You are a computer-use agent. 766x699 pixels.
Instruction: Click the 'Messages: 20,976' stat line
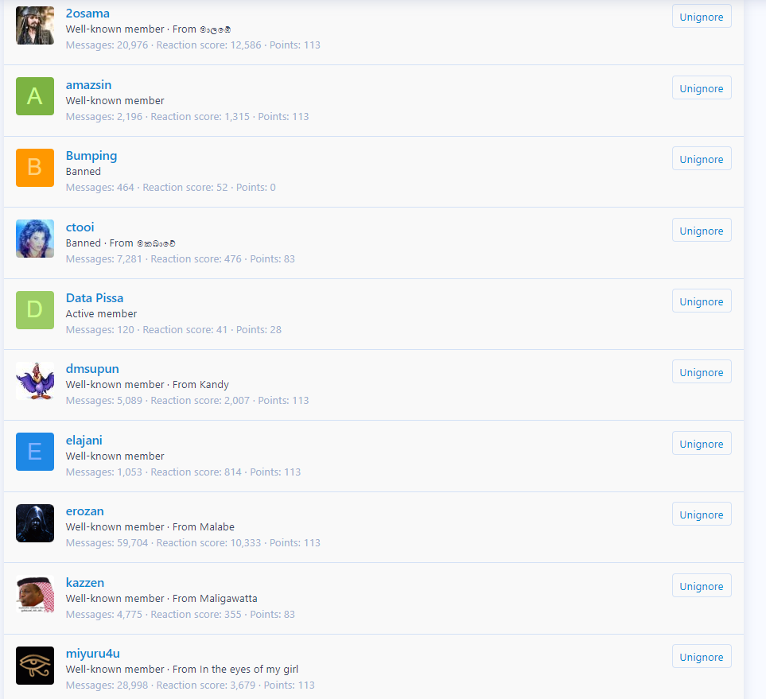point(193,45)
